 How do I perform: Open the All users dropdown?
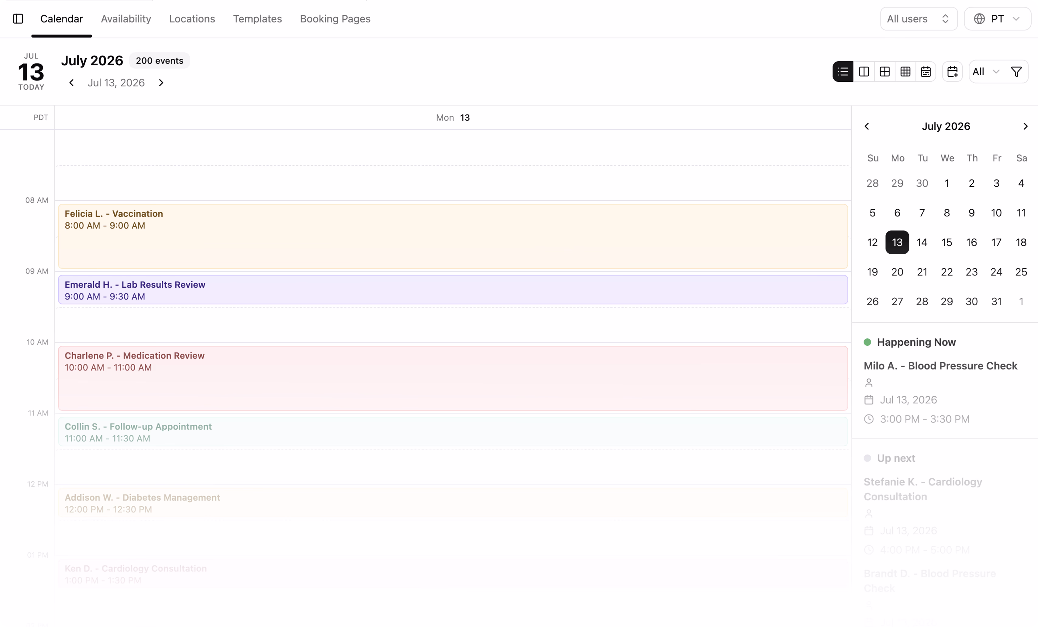pos(919,19)
